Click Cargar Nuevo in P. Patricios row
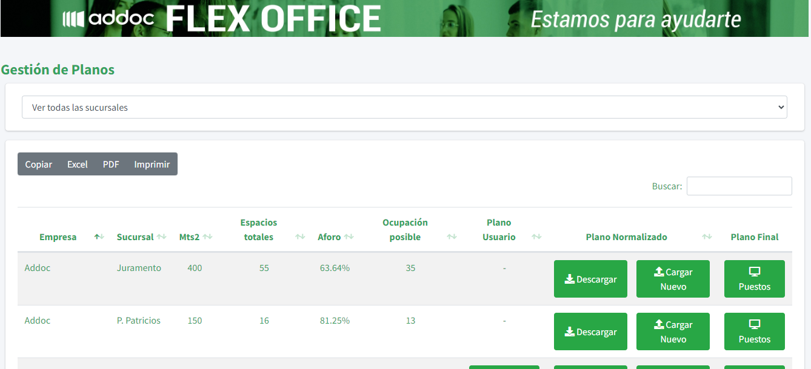 pos(673,331)
